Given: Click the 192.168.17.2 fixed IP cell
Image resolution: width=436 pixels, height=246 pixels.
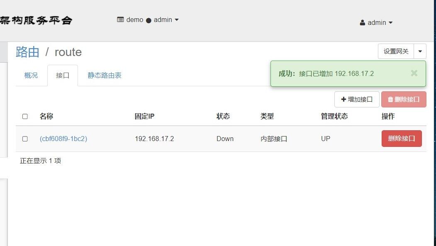Looking at the screenshot, I should (154, 139).
